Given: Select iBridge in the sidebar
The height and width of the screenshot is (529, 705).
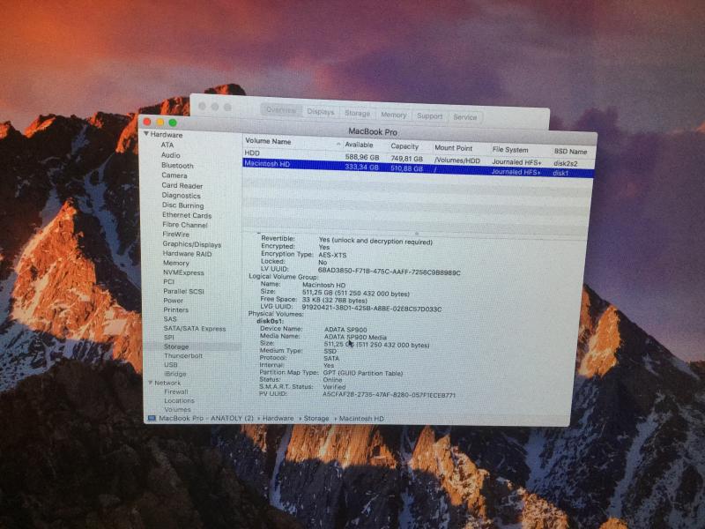Looking at the screenshot, I should [175, 374].
